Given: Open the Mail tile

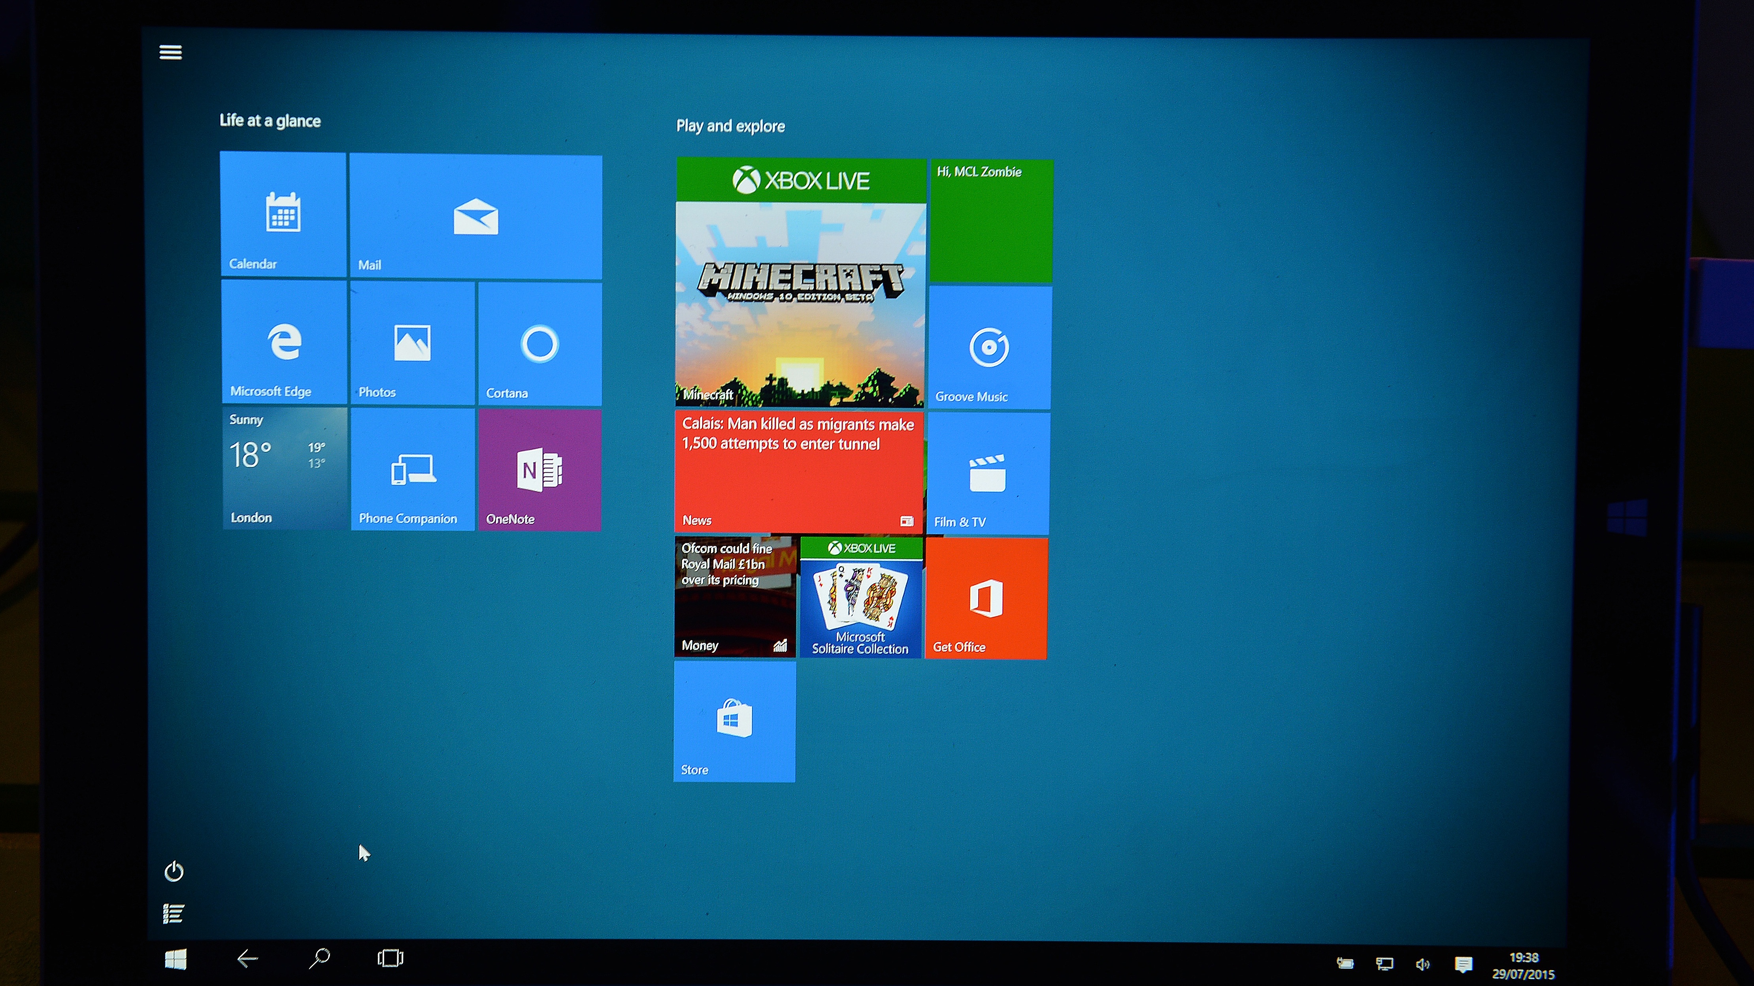Looking at the screenshot, I should pos(476,216).
